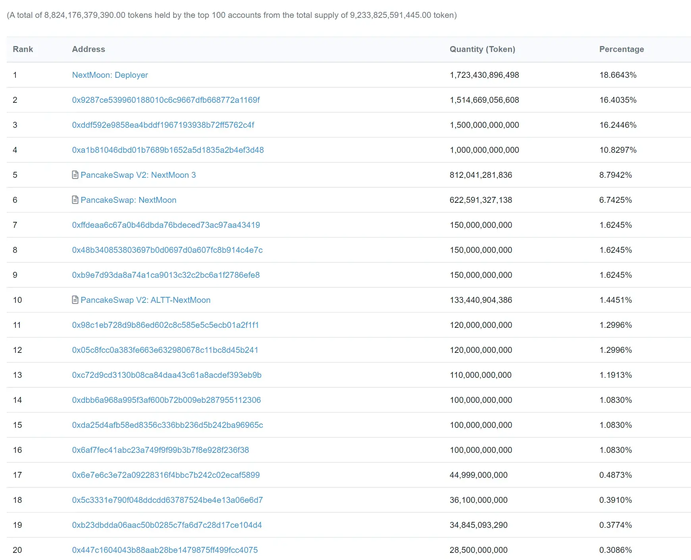
Task: Open address 0x6e7e6c3e72a09228316f4bbc7b242c02ecaf5899
Action: 166,475
